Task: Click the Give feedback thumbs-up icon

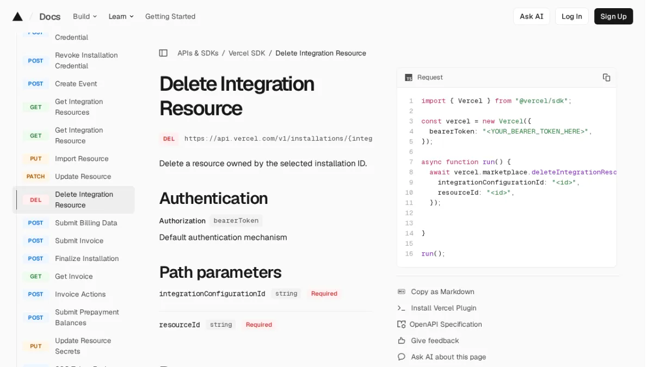Action: (x=402, y=340)
